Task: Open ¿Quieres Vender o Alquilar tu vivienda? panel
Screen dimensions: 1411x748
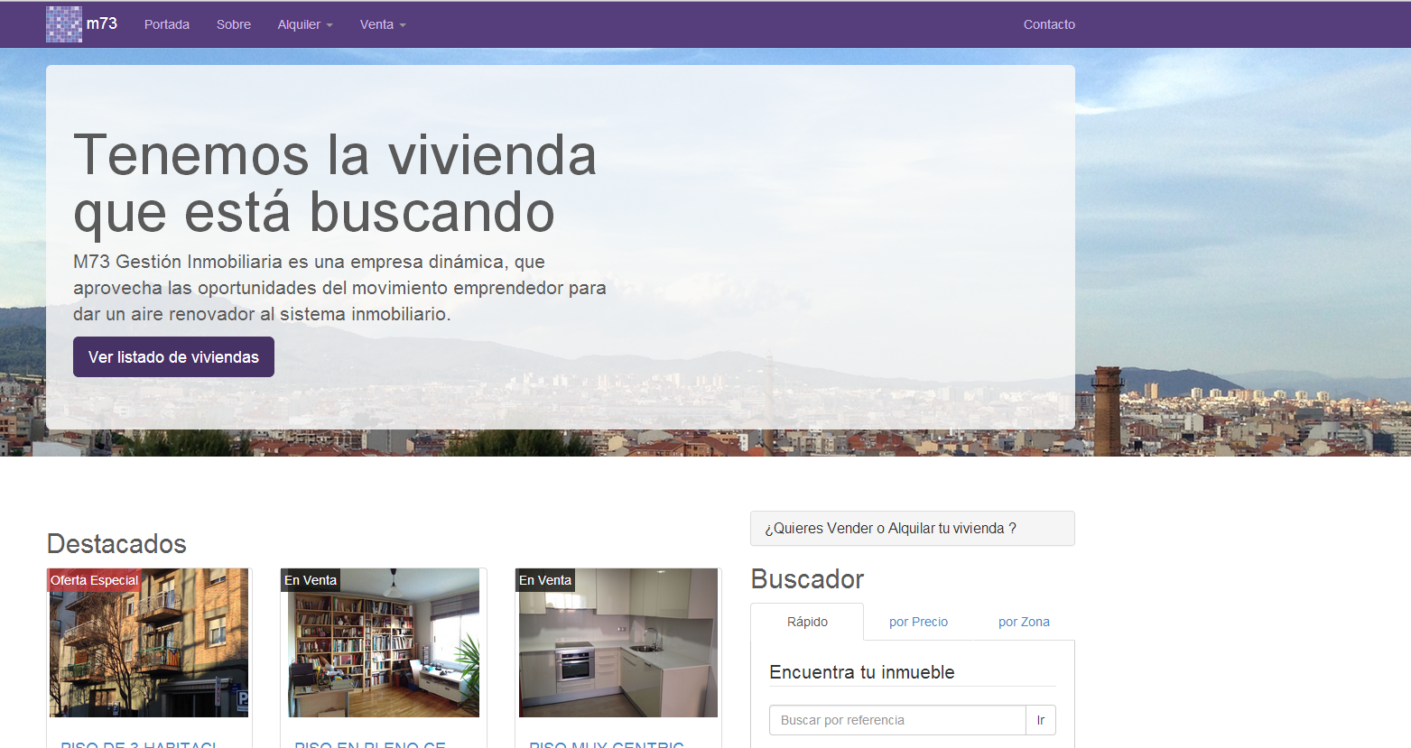Action: [913, 529]
